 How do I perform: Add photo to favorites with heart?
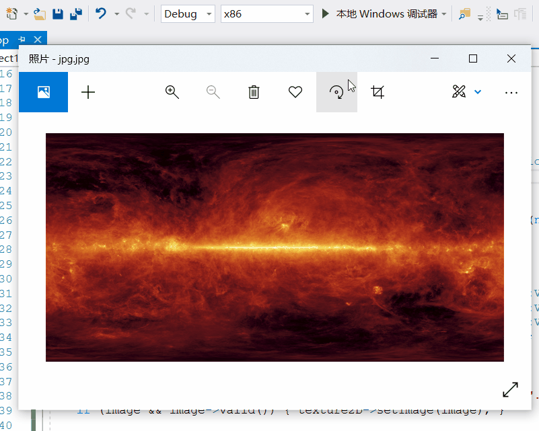point(295,92)
